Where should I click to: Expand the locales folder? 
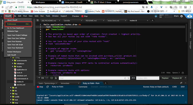tap(13, 67)
